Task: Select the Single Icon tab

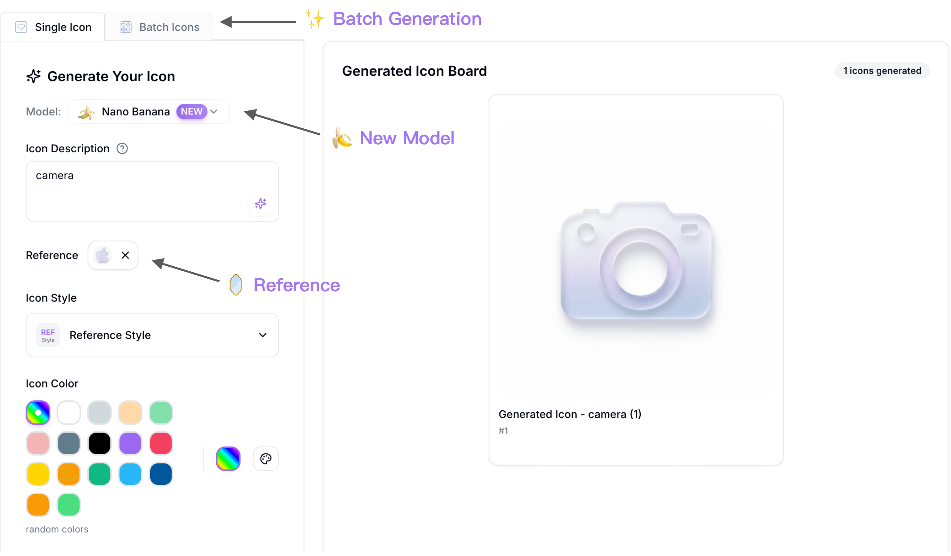Action: pos(63,27)
